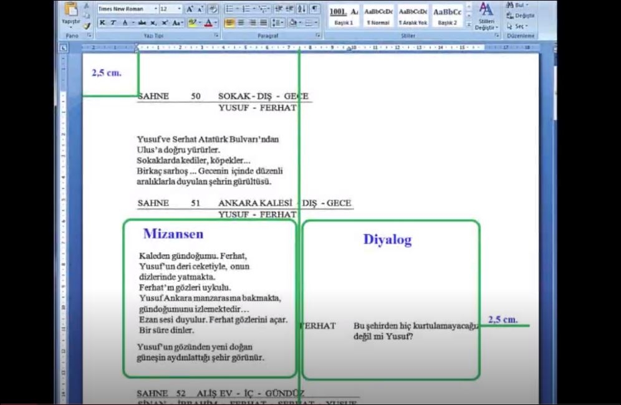621x405 pixels.
Task: Open the font size 12 dropdown
Action: pos(170,9)
